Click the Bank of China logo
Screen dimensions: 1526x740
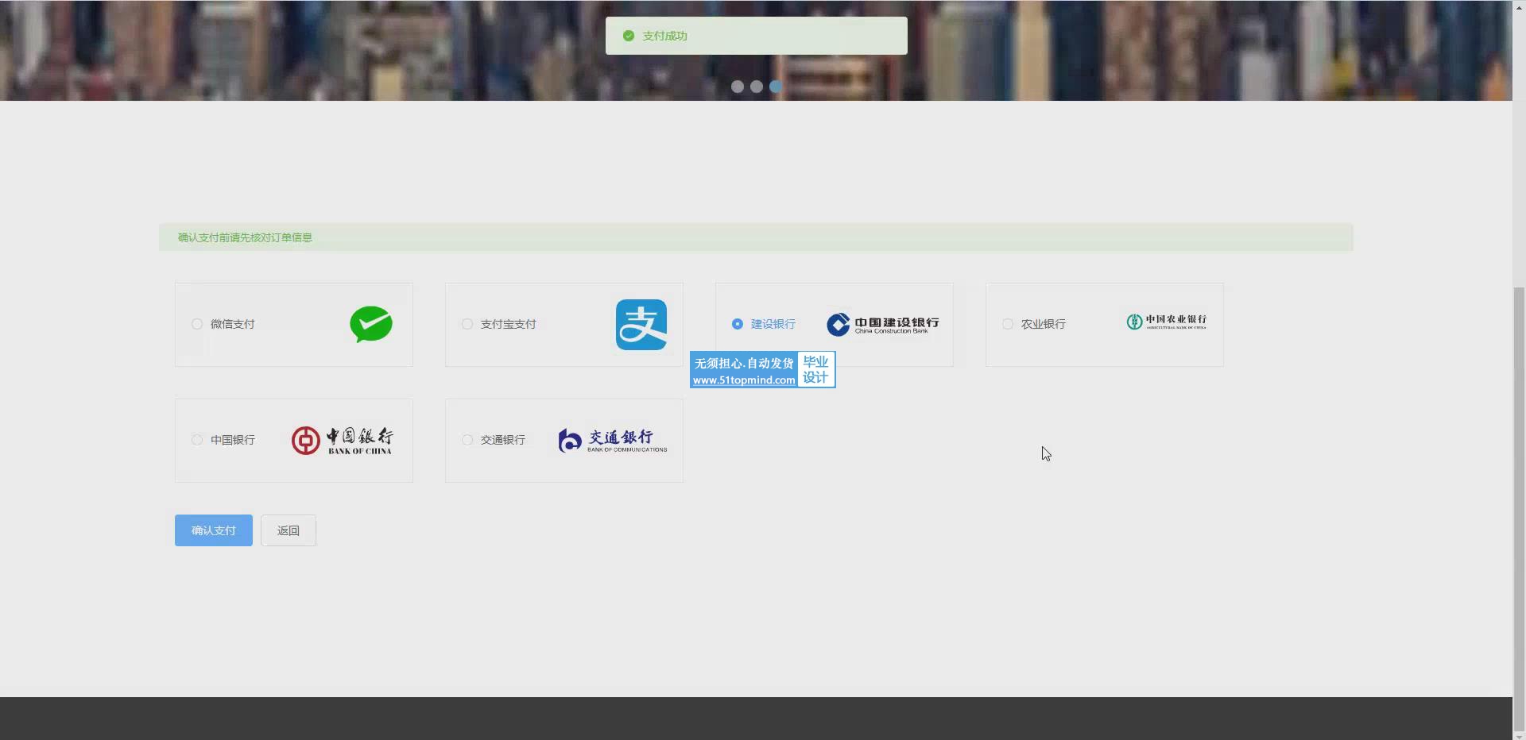pos(342,441)
